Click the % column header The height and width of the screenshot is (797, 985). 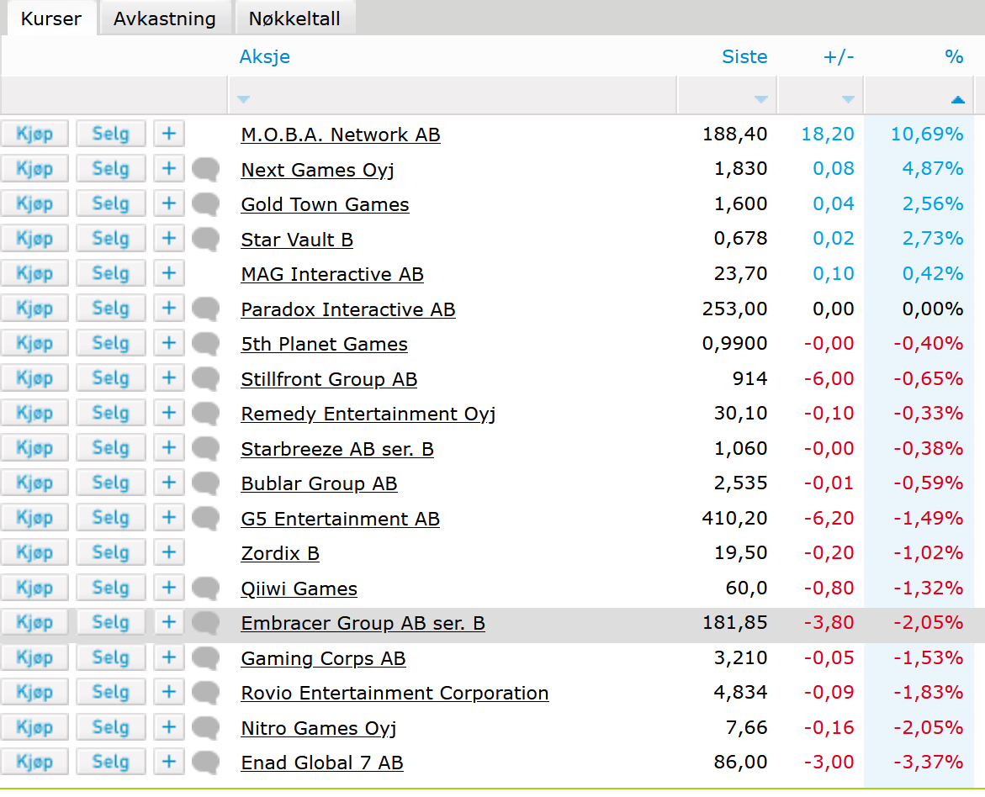pyautogui.click(x=954, y=56)
